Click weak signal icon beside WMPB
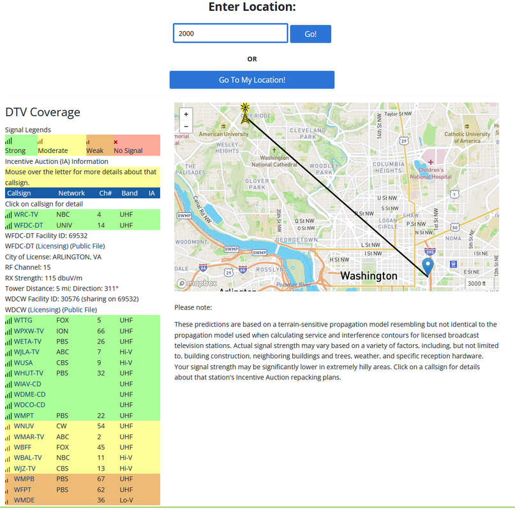 pyautogui.click(x=7, y=480)
